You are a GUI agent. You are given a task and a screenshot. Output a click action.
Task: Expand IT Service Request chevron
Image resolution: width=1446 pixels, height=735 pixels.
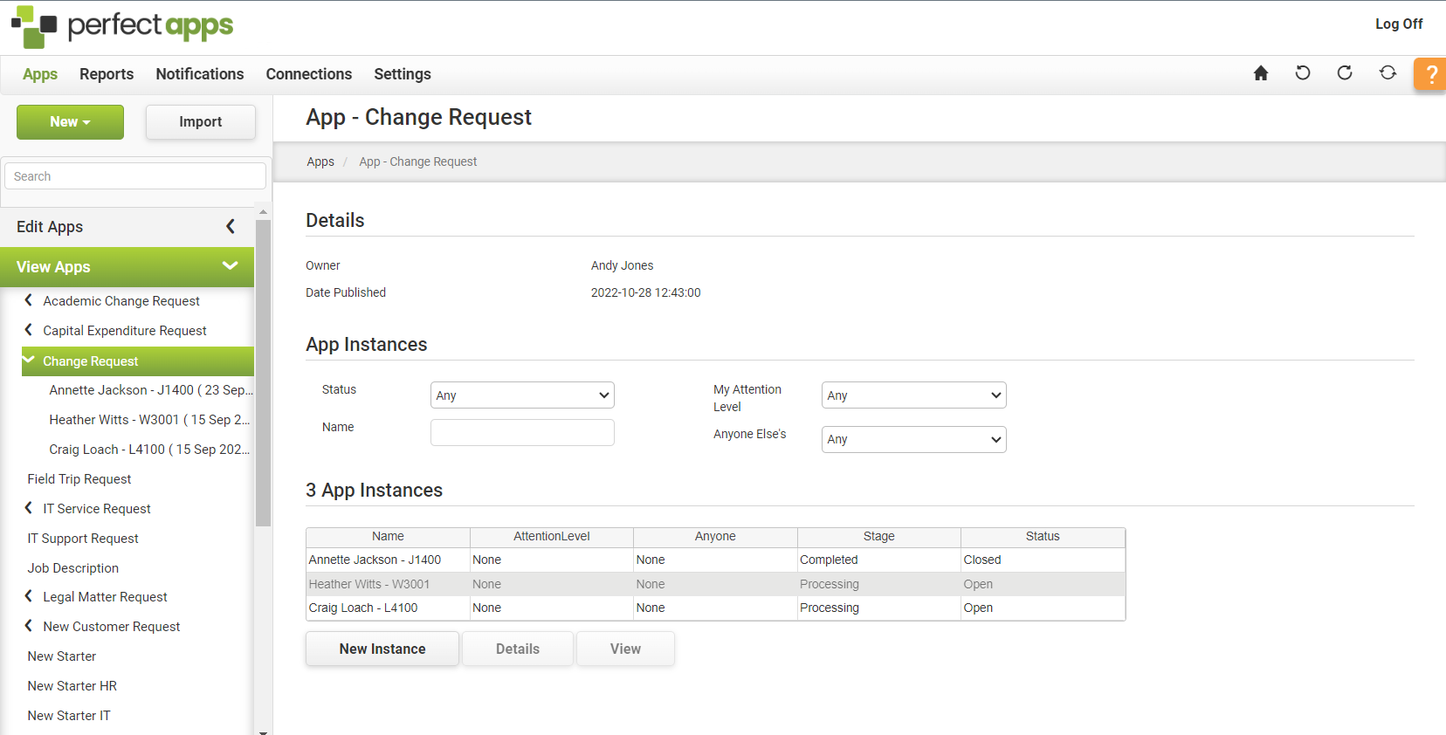tap(29, 508)
